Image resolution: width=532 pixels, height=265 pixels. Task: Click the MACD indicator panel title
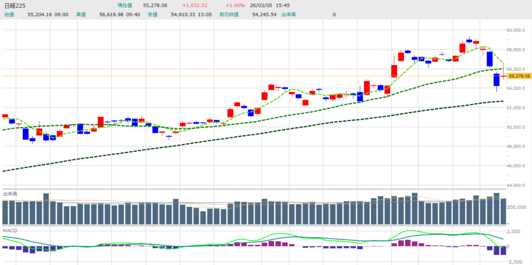9,230
